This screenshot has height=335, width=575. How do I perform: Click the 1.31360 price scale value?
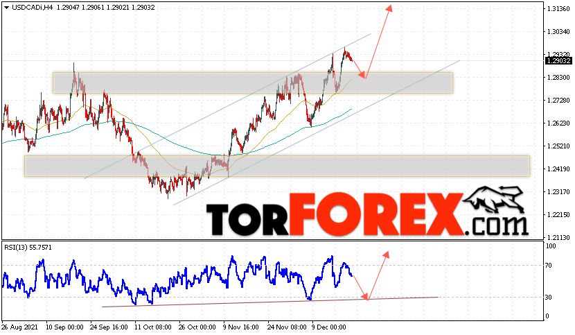pyautogui.click(x=558, y=9)
